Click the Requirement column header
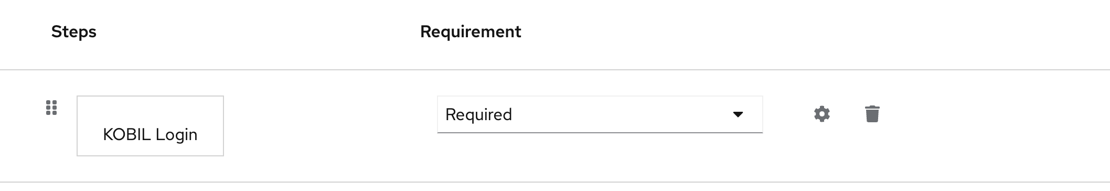This screenshot has width=1110, height=191. [x=471, y=31]
